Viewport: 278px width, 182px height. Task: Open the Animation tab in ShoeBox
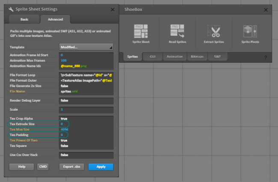[x=174, y=56]
